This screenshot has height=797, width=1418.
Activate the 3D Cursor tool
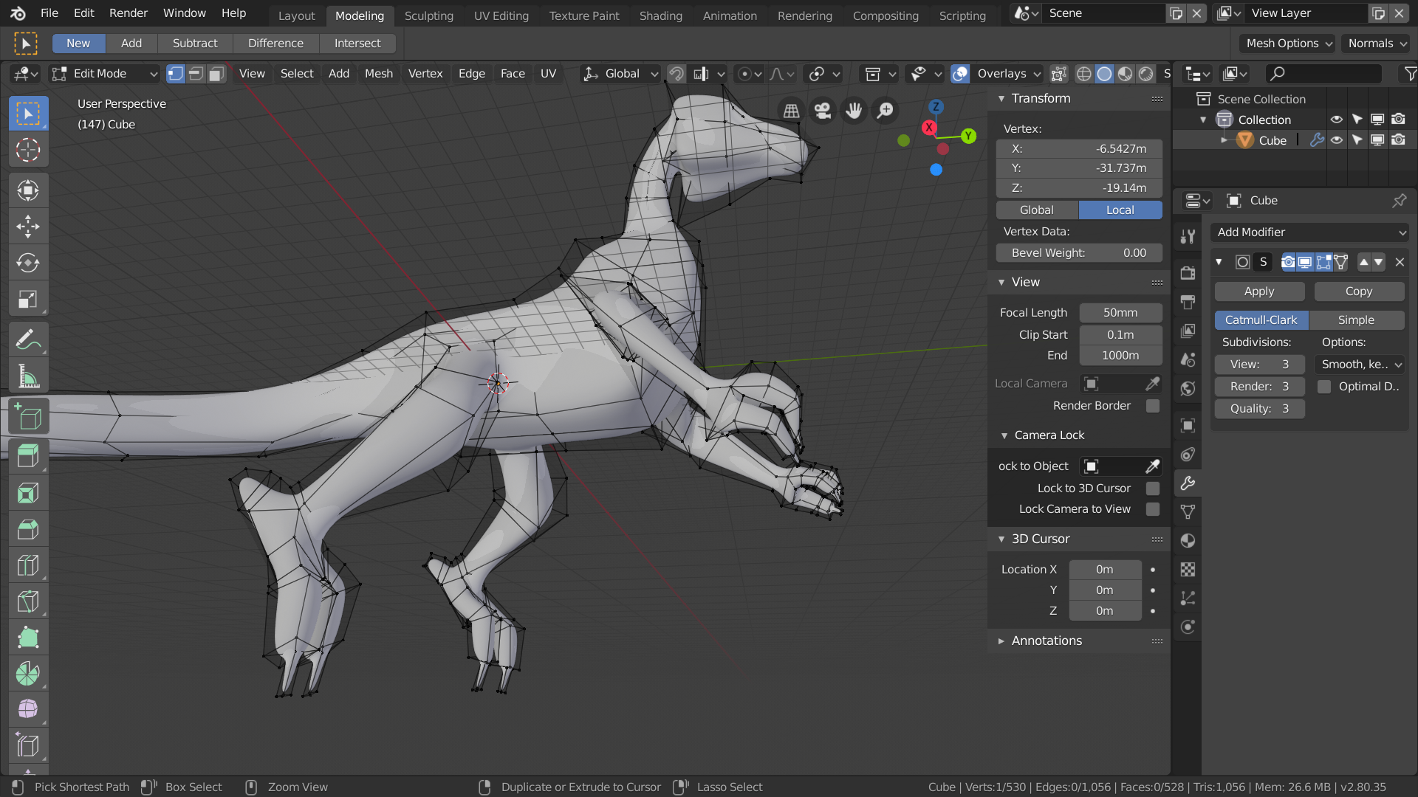(x=28, y=150)
